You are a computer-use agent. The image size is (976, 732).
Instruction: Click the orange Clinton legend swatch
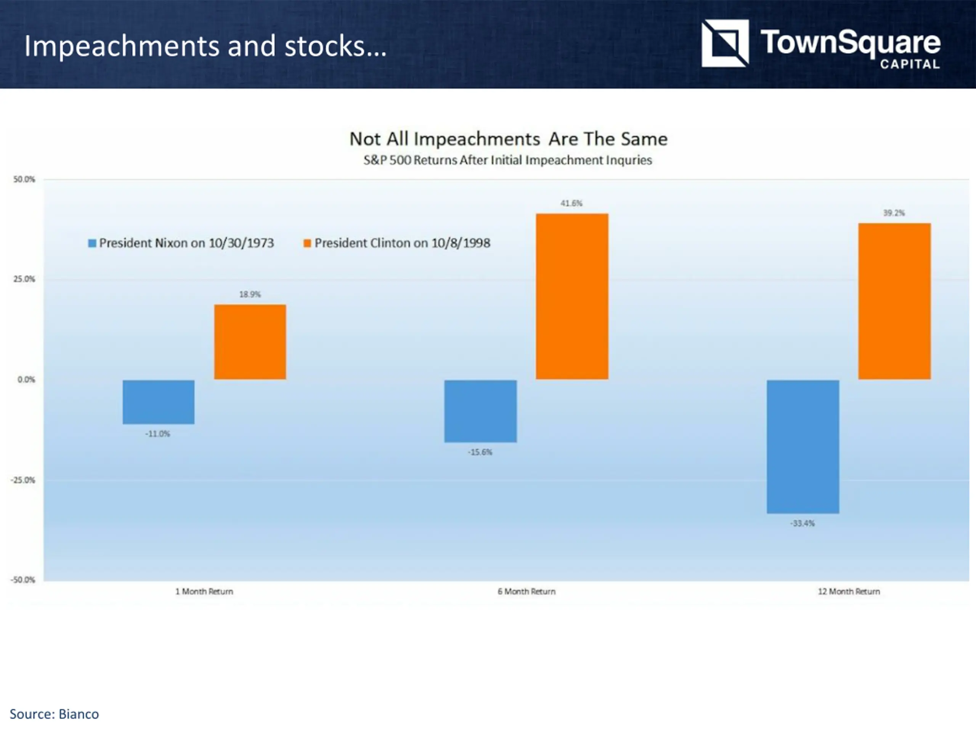(x=308, y=243)
